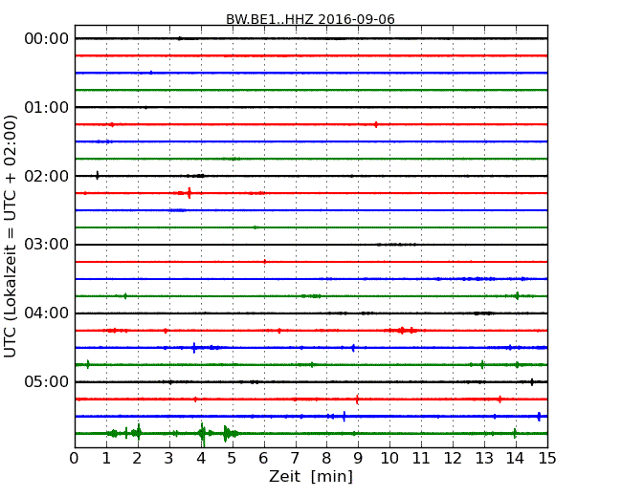Click the x-axis tick label "11"

pos(421,458)
